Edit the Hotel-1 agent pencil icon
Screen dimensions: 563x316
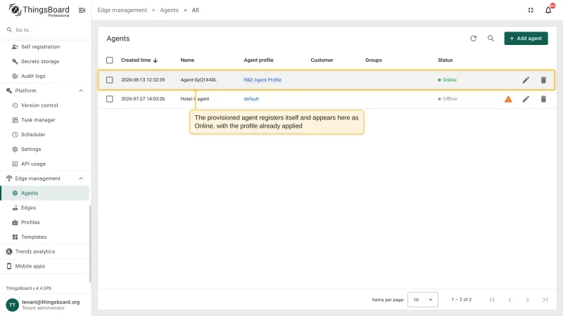pos(526,99)
